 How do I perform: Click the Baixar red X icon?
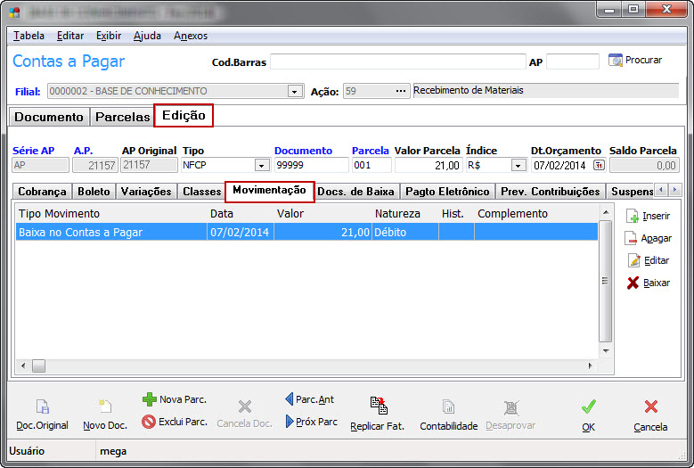coord(632,283)
